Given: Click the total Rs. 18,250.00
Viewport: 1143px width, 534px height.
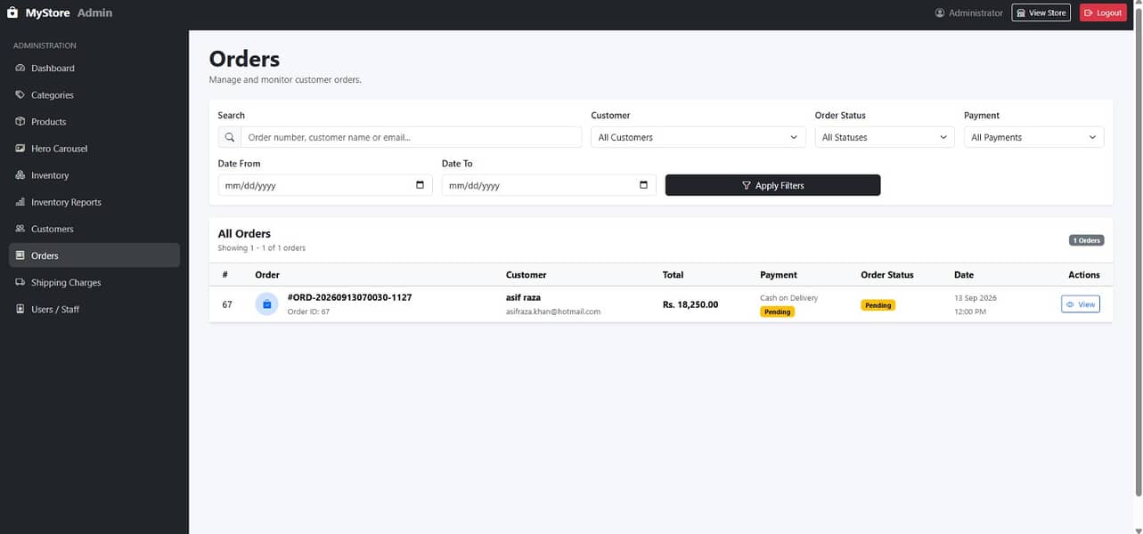Looking at the screenshot, I should [690, 304].
